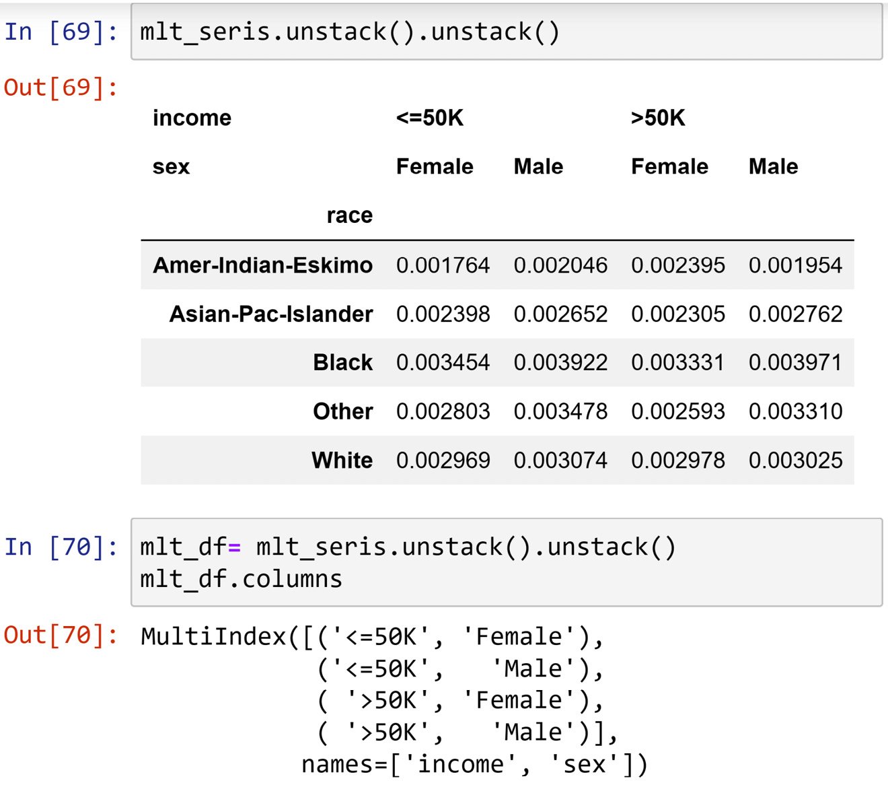Click cell value 0.001954
The height and width of the screenshot is (787, 888).
coord(795,265)
